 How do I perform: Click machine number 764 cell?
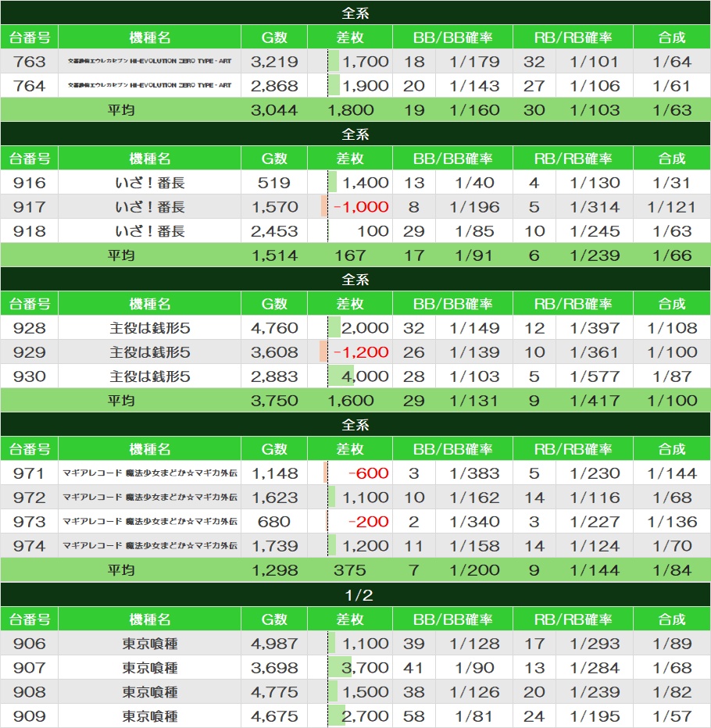pyautogui.click(x=29, y=85)
